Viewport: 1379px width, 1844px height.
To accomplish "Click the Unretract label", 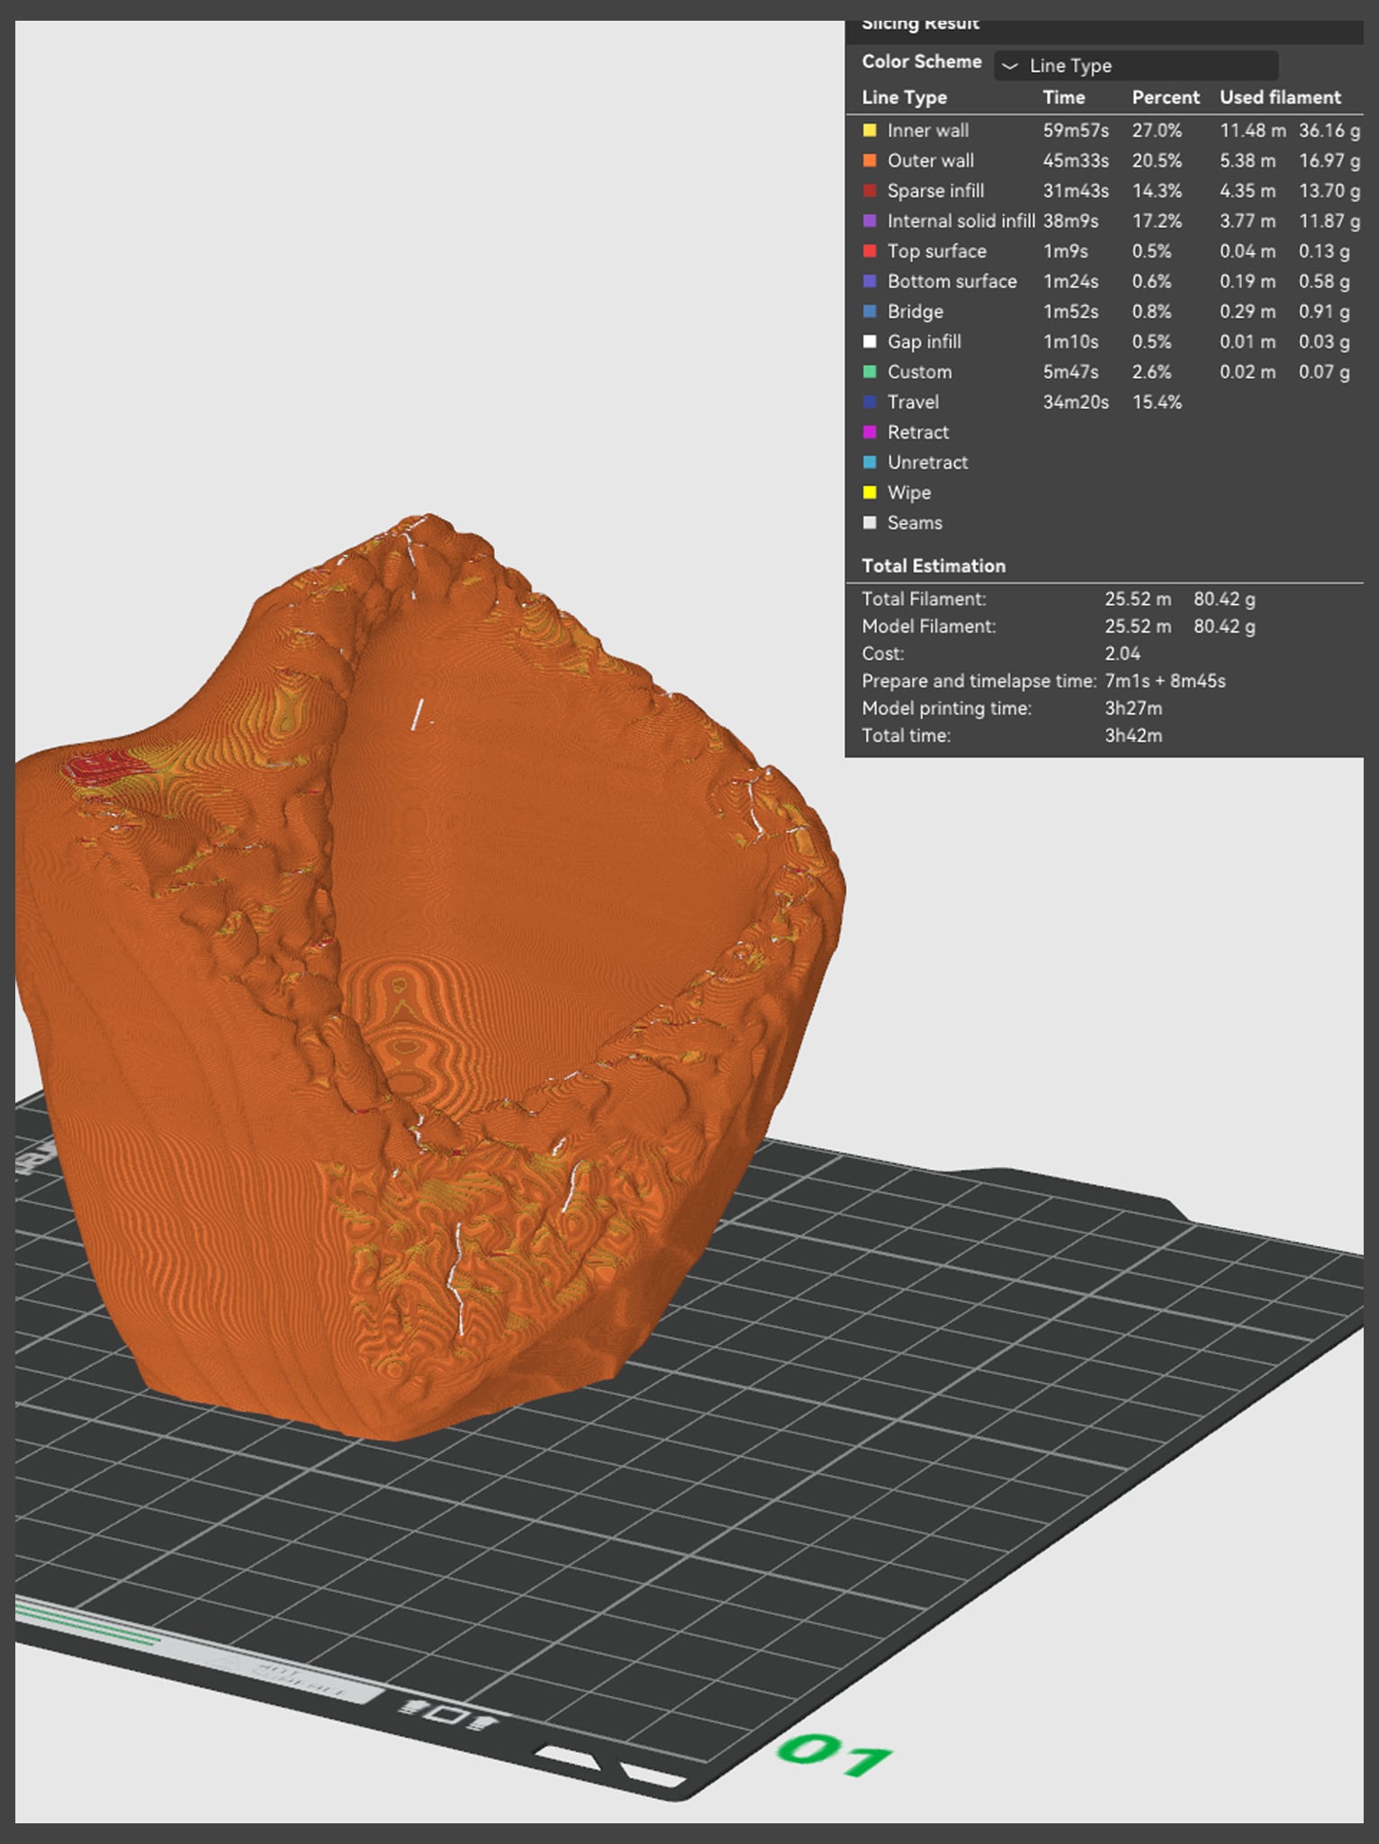I will point(928,462).
